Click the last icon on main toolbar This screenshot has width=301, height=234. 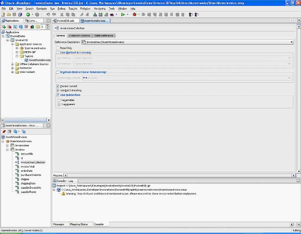tap(196, 15)
